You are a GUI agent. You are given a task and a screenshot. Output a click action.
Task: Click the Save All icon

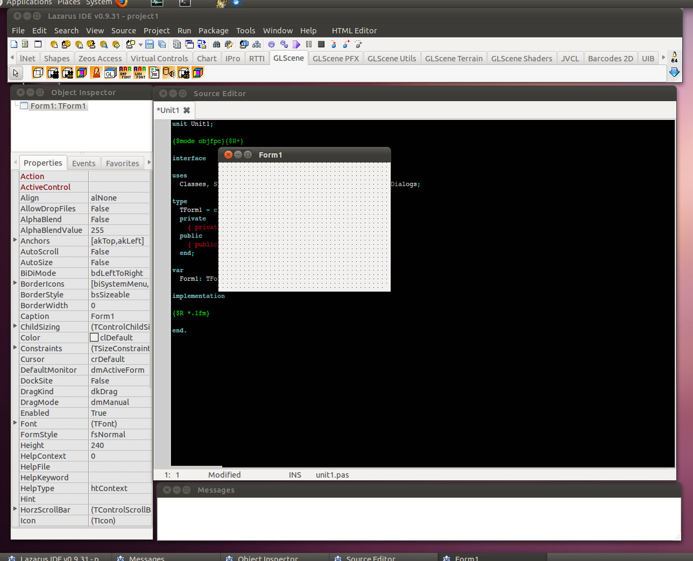coord(161,44)
